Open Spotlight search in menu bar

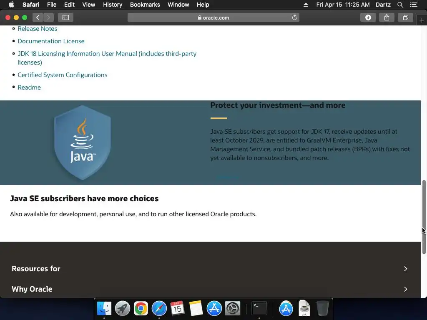pos(400,5)
